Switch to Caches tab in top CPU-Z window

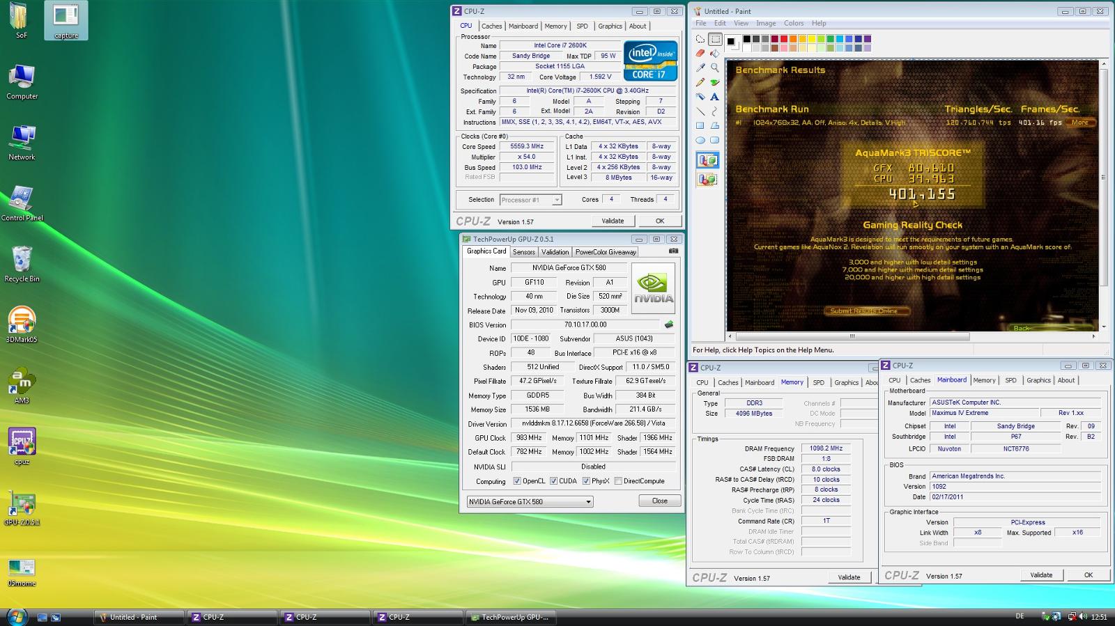[x=491, y=26]
